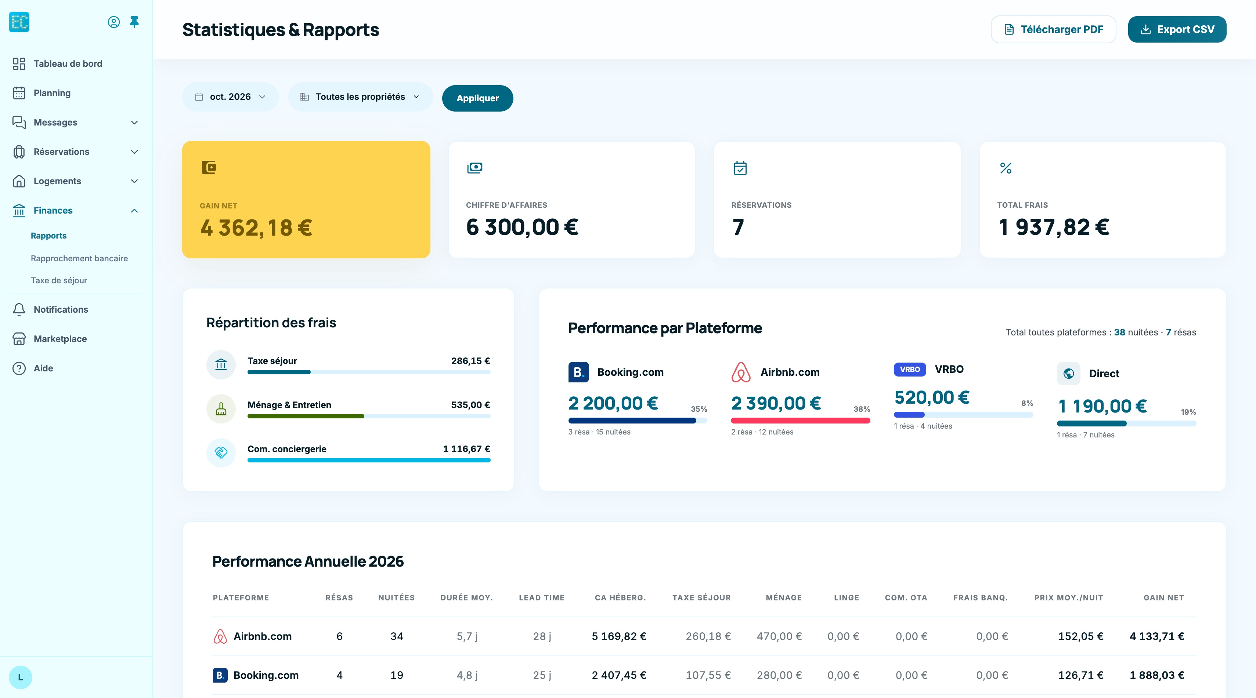Click the VRBO badge
Image resolution: width=1256 pixels, height=698 pixels.
click(x=909, y=369)
